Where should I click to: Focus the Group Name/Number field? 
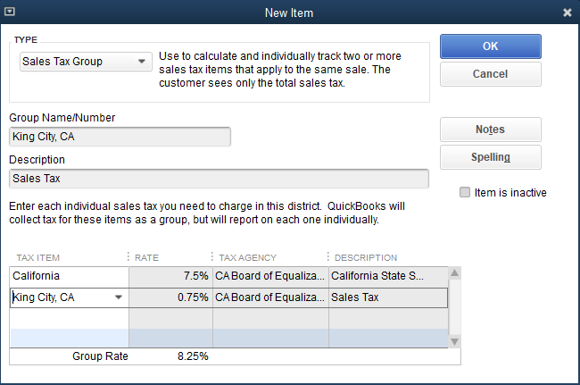pos(120,137)
